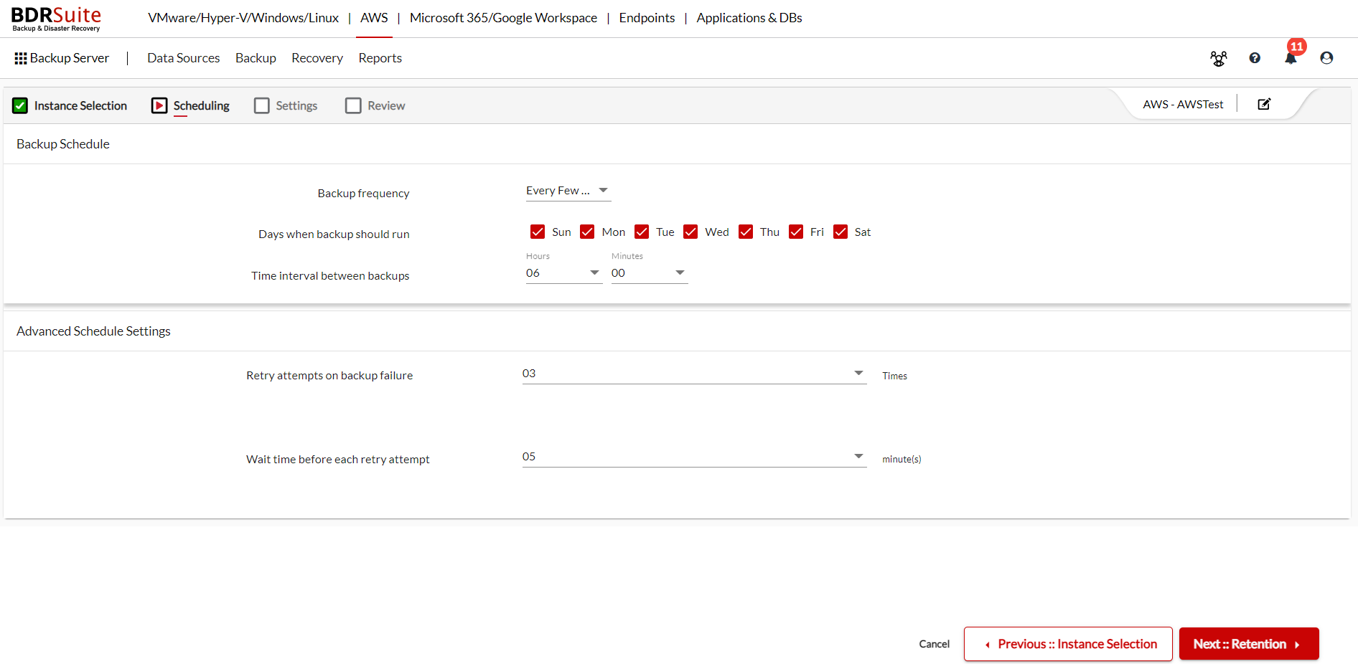Click the Backup Server label

[70, 58]
